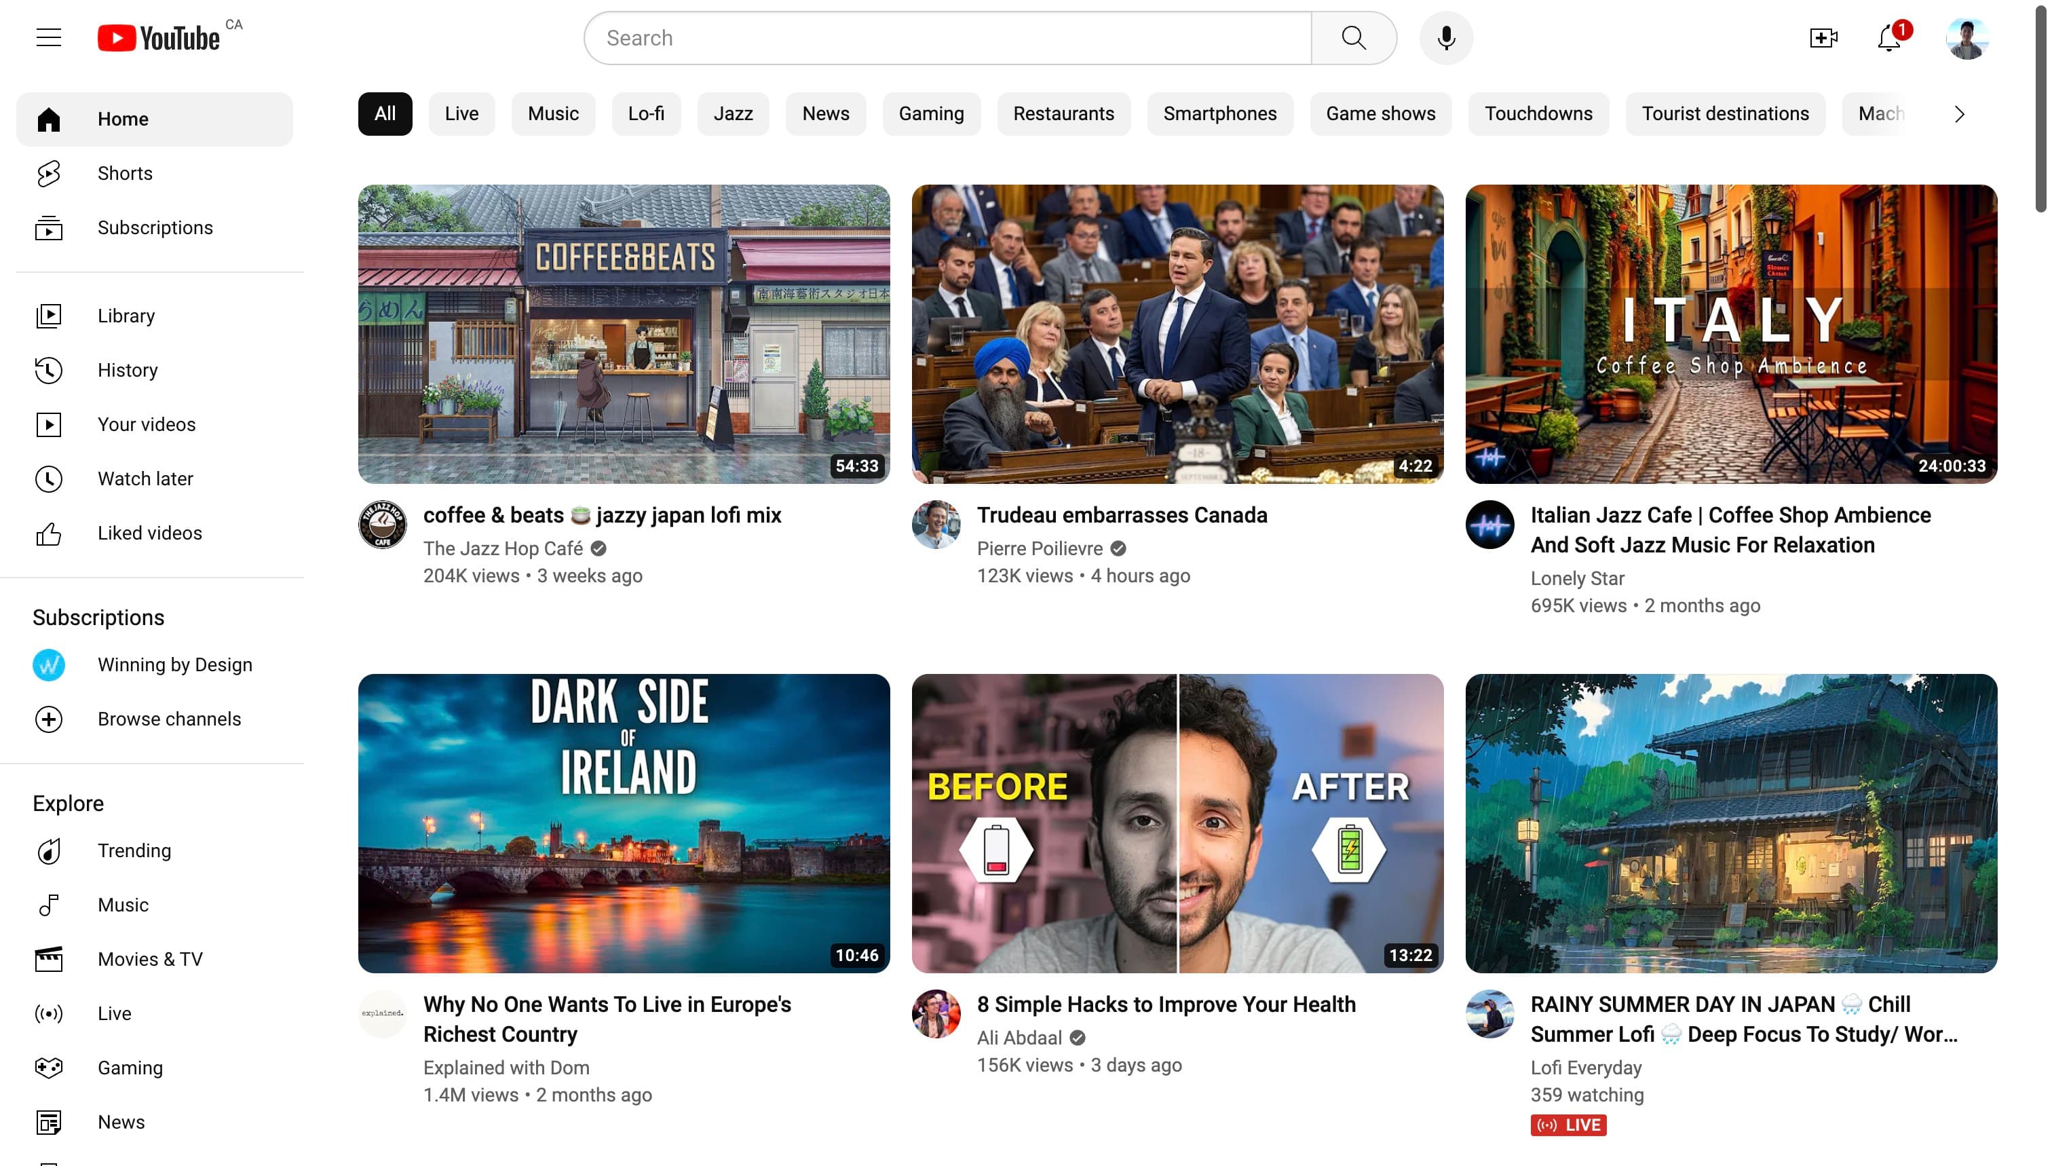Open Dark Side of Ireland thumbnail

[x=624, y=823]
